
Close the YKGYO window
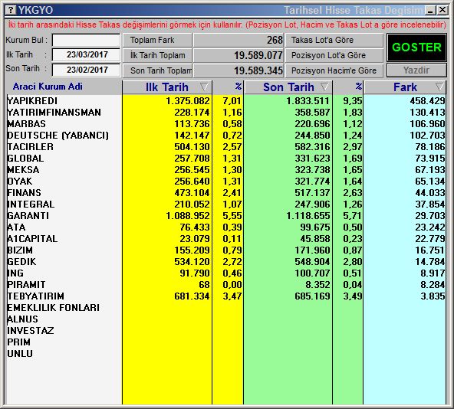pos(442,11)
